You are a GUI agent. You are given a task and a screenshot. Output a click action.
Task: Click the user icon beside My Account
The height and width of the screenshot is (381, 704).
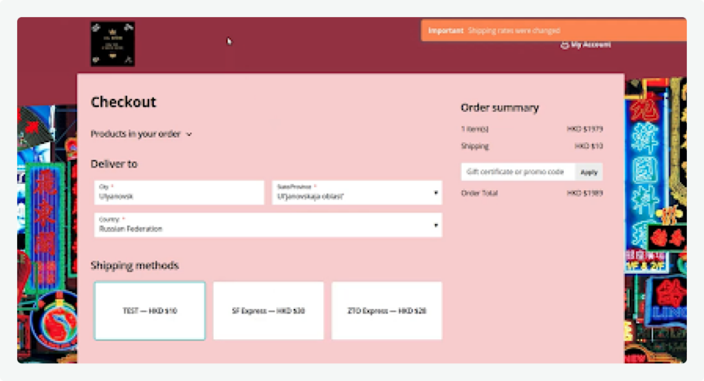(564, 45)
